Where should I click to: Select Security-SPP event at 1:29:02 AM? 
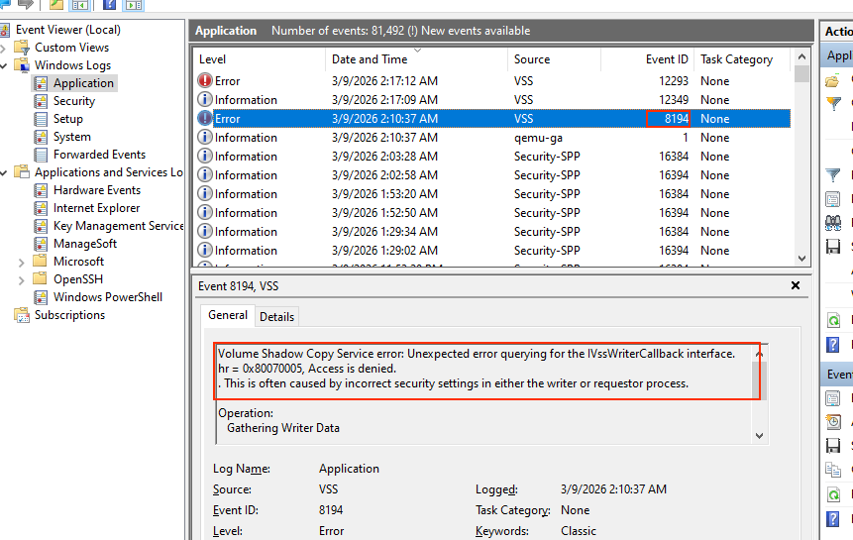[x=492, y=250]
